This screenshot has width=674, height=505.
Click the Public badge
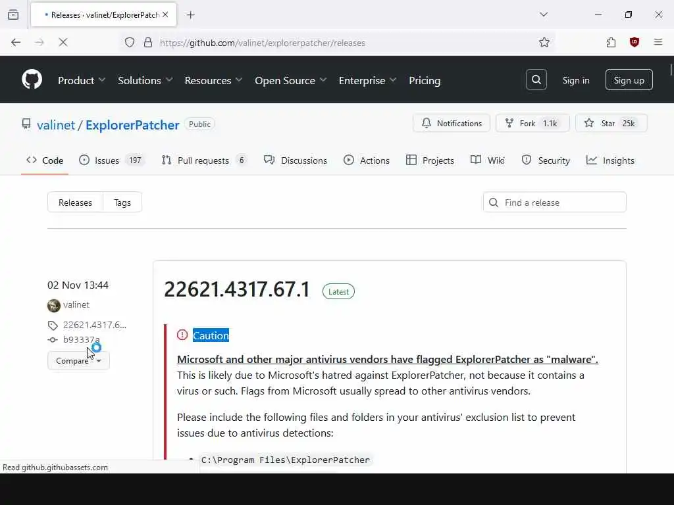tap(199, 124)
